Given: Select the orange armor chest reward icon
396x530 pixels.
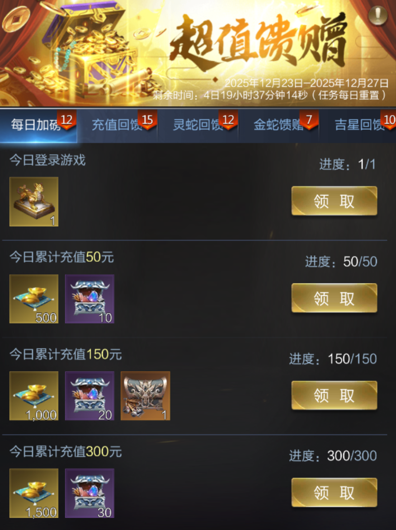Looking at the screenshot, I should click(x=146, y=396).
